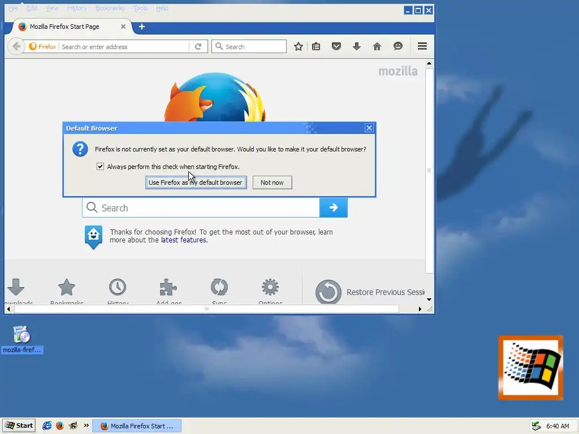Image resolution: width=579 pixels, height=434 pixels.
Task: Click the Search or enter address bar
Action: [124, 46]
